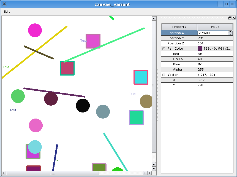Select the Alpha property row
237x177 pixels.
tap(179, 69)
